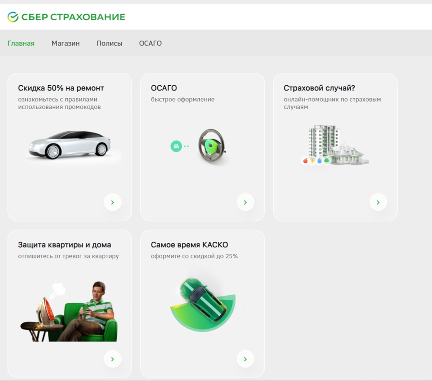Click the Самое время КАСКО title
Viewport: 432px width, 381px height.
(189, 245)
